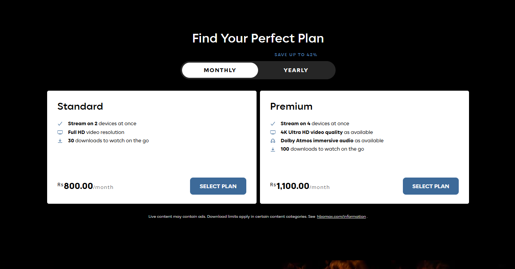The image size is (515, 269).
Task: Select the Premium plan
Action: 431,186
